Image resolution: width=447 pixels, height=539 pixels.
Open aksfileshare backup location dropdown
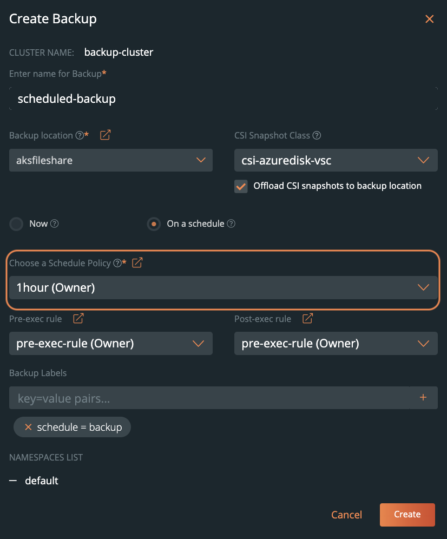click(x=111, y=160)
